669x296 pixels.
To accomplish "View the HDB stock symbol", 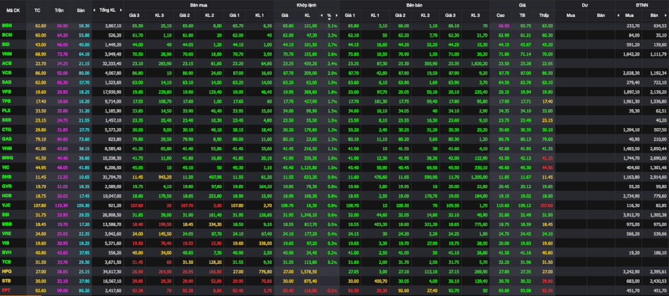I will click(7, 195).
